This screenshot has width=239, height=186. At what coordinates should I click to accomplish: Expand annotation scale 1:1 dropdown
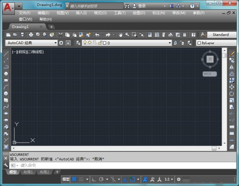(172, 179)
